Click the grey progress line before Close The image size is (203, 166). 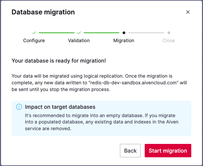click(x=146, y=33)
